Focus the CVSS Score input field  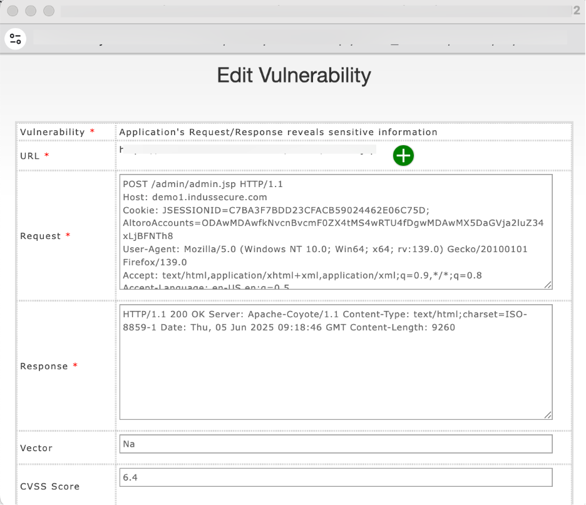[x=336, y=477]
